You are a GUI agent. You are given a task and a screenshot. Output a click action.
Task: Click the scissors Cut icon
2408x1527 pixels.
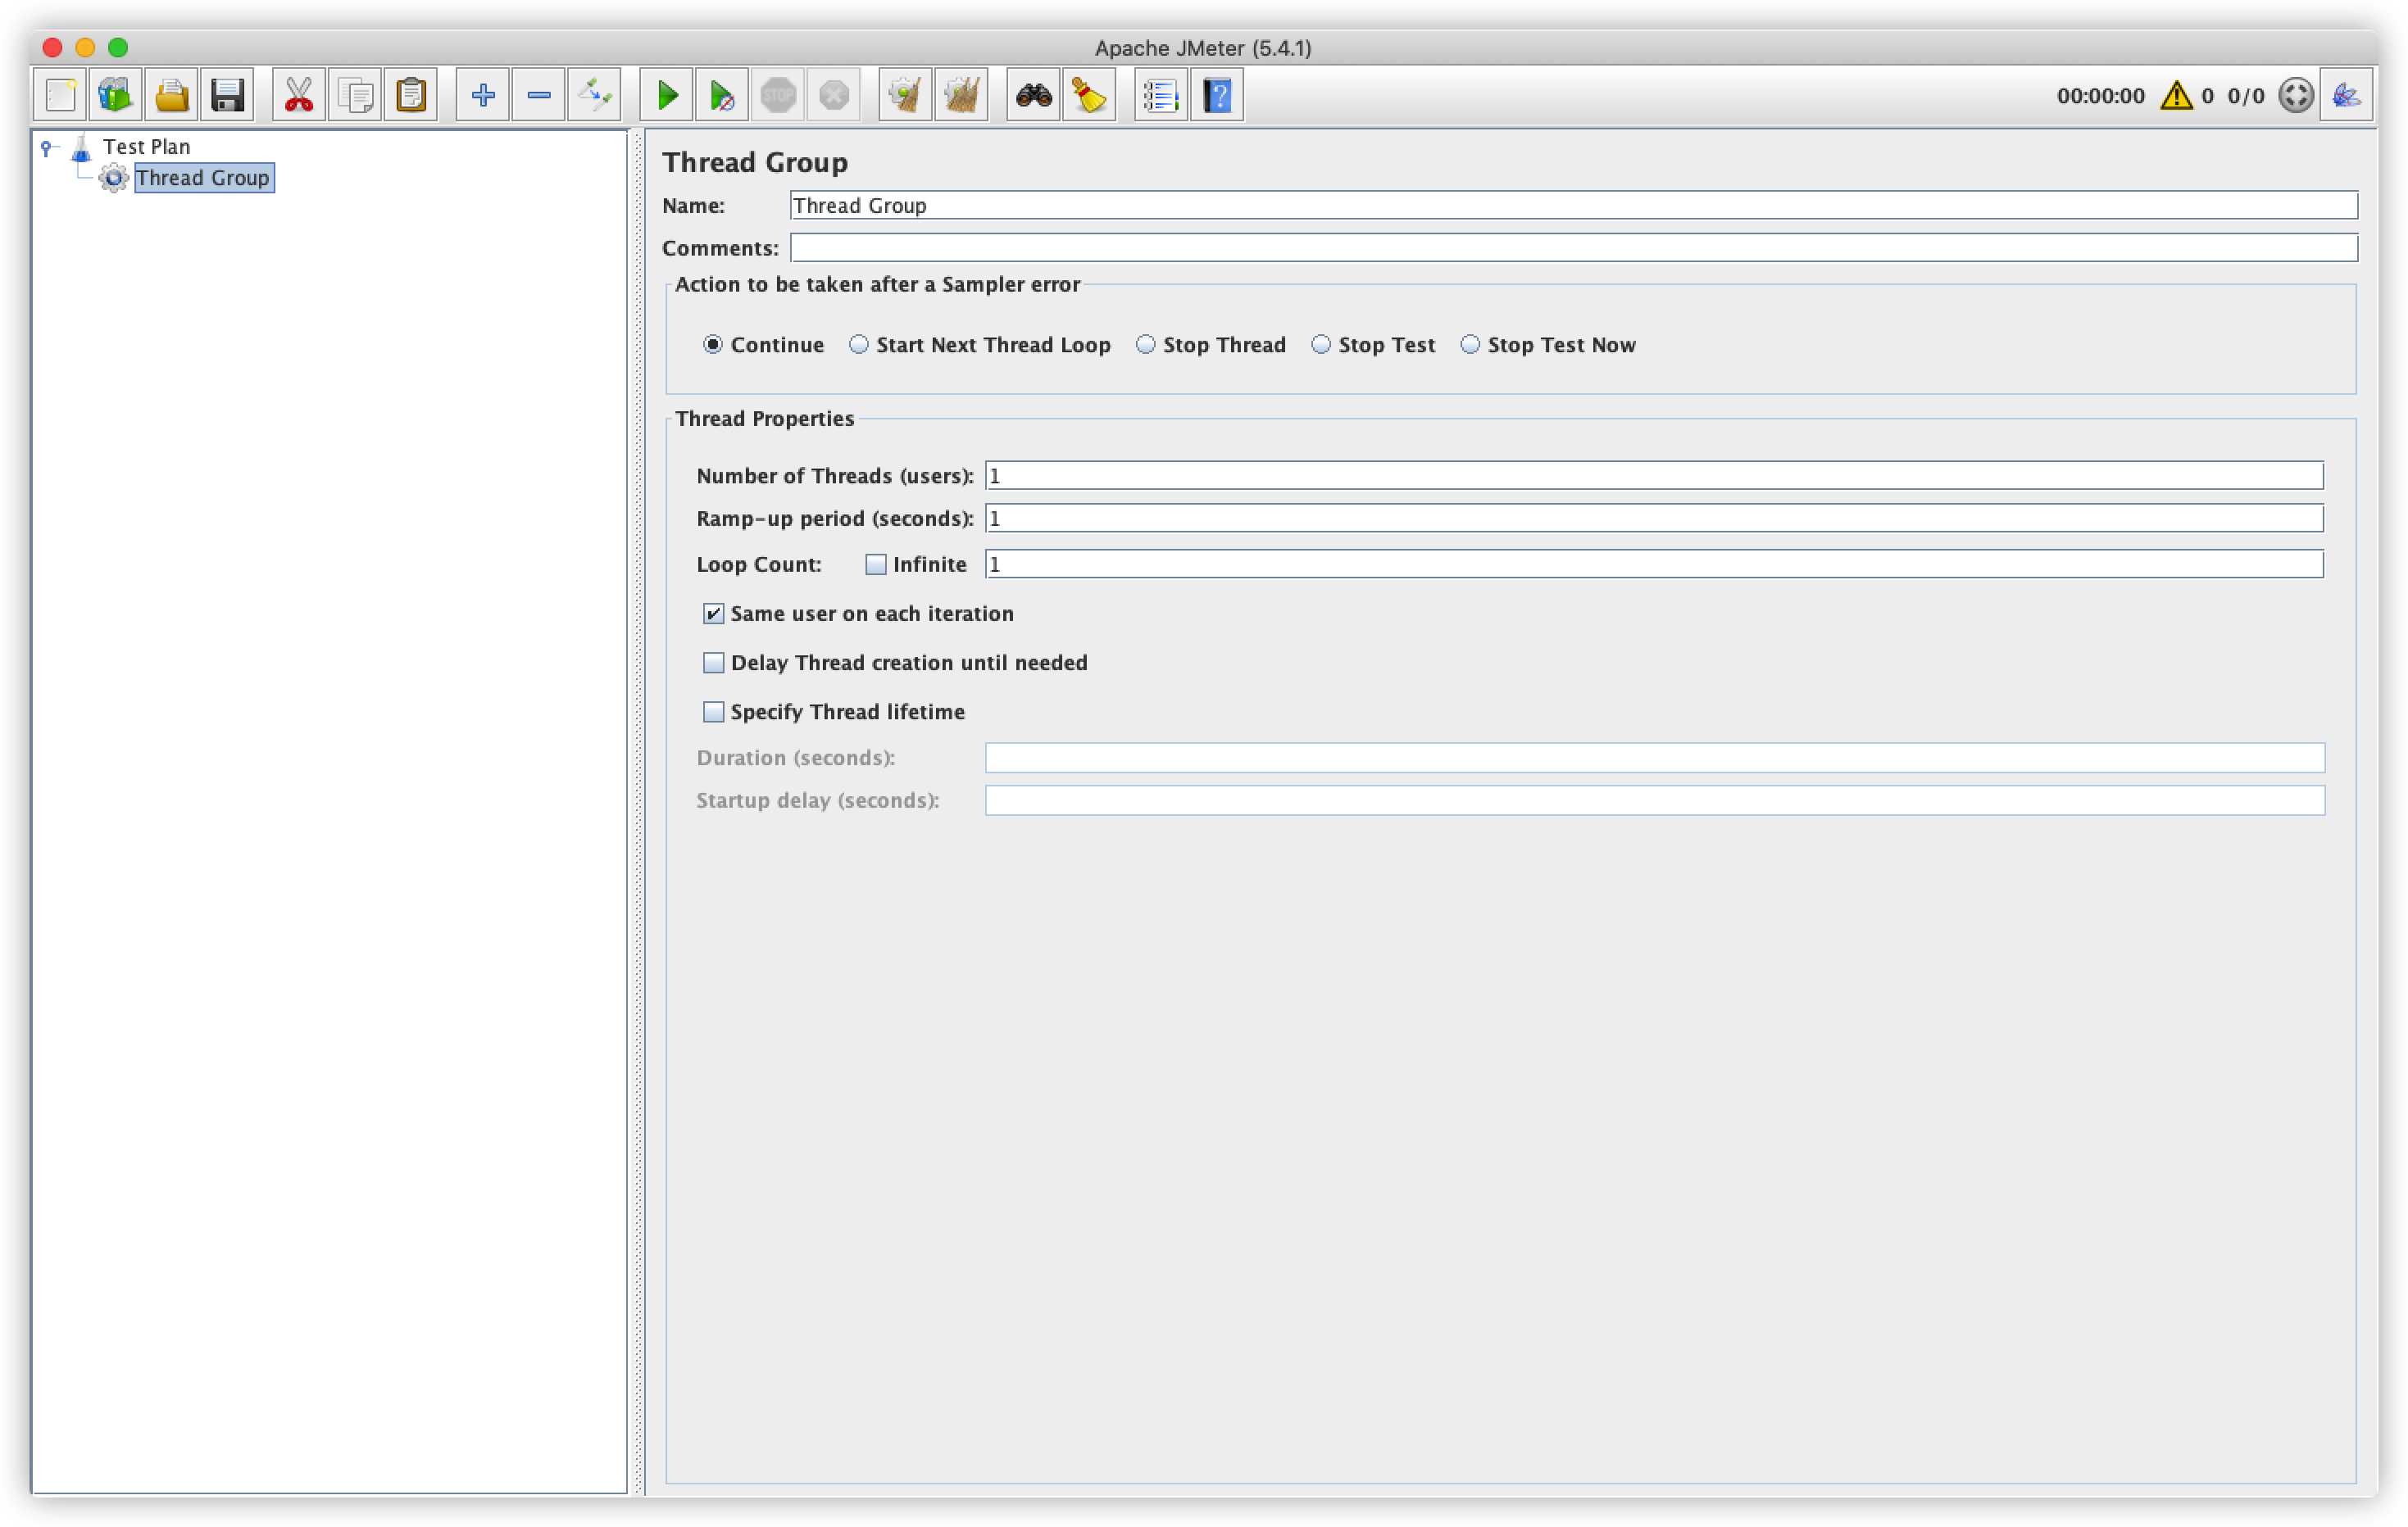click(x=298, y=95)
